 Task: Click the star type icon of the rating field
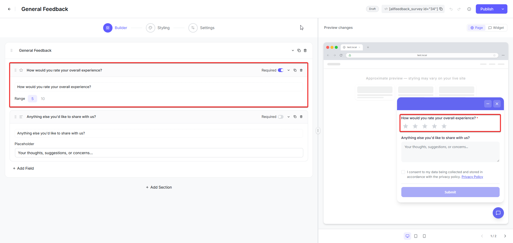21,70
